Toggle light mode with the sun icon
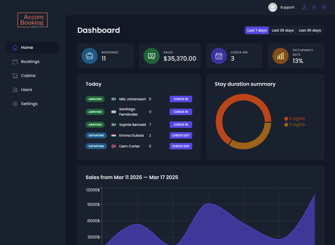Viewport: 335px width, 245px height. pyautogui.click(x=314, y=7)
